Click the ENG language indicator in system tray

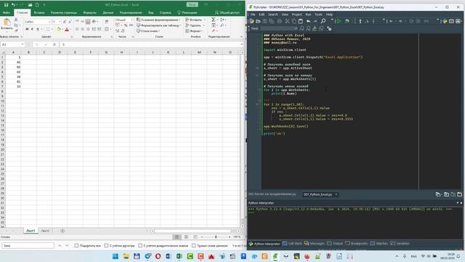tap(413, 256)
